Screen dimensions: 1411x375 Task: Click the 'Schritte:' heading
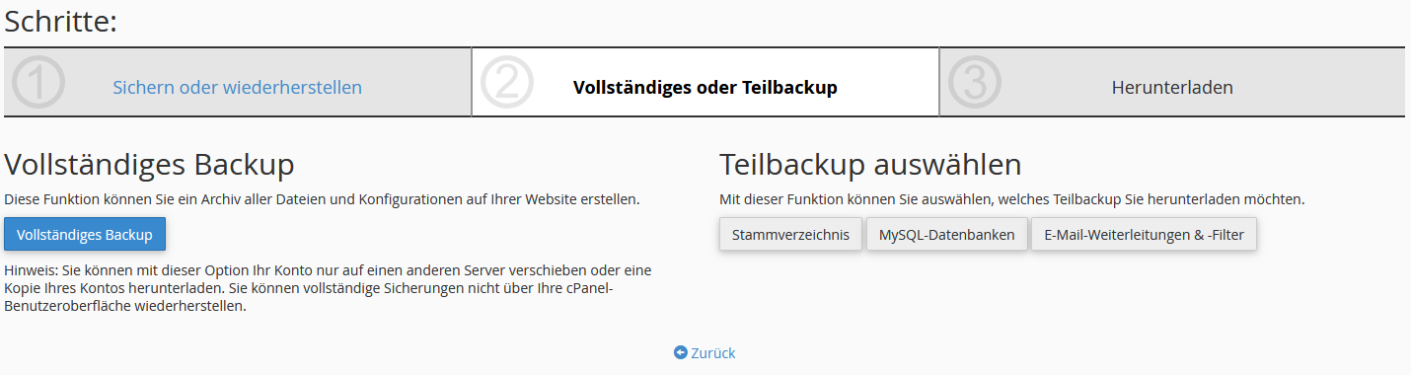pyautogui.click(x=61, y=21)
